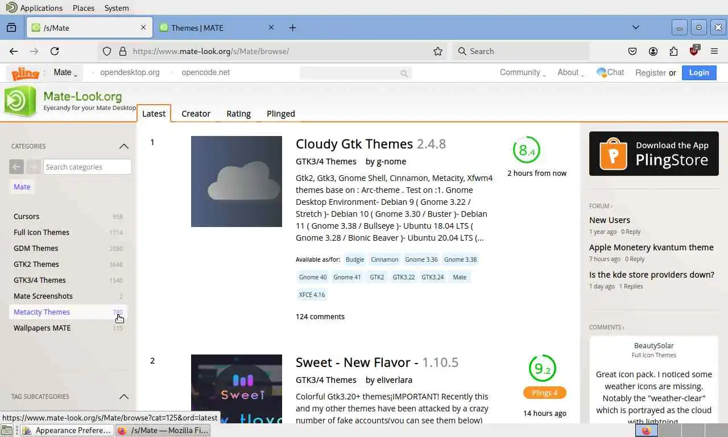Open the Firefox hamburger menu
This screenshot has width=728, height=437.
pos(714,51)
